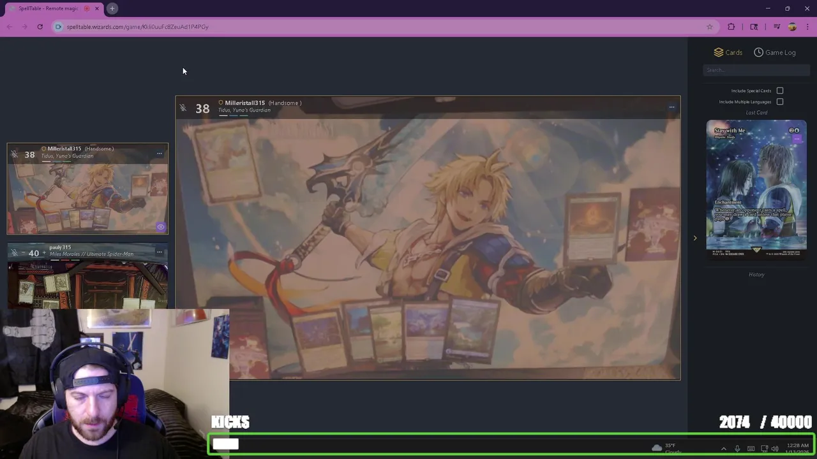817x459 pixels.
Task: Toggle the purple eye spotlight on Milleristall315 thumbnail
Action: click(x=161, y=226)
